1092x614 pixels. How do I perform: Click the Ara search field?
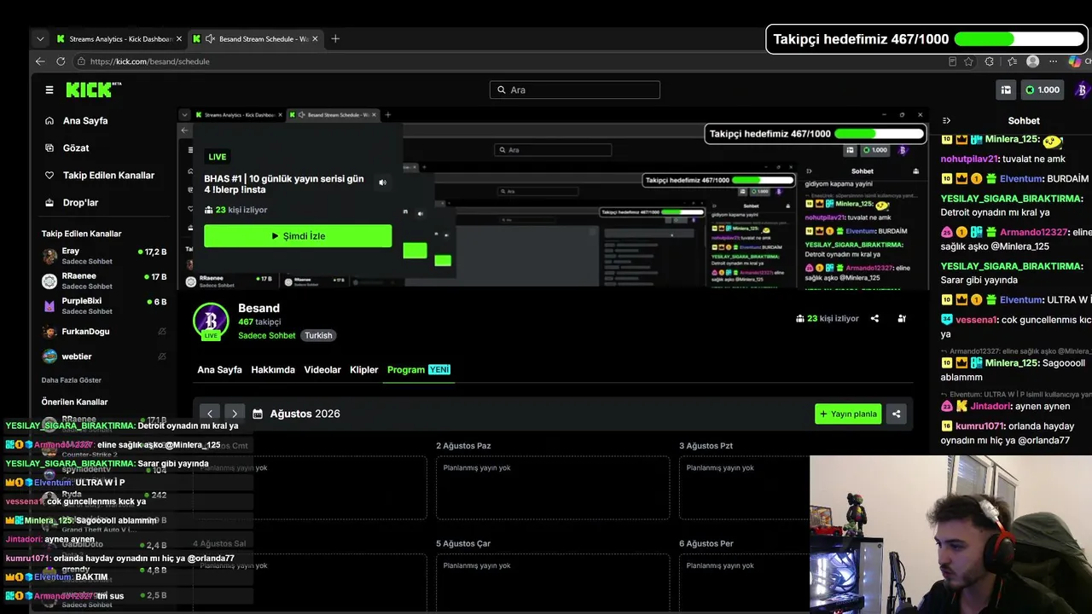(575, 90)
